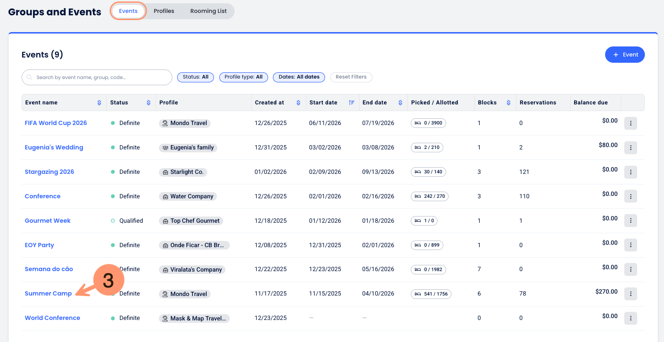
Task: Sort by Created at column arrows
Action: click(x=298, y=103)
